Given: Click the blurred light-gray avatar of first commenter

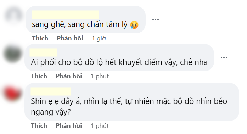Looking at the screenshot, I should pos(14,16).
